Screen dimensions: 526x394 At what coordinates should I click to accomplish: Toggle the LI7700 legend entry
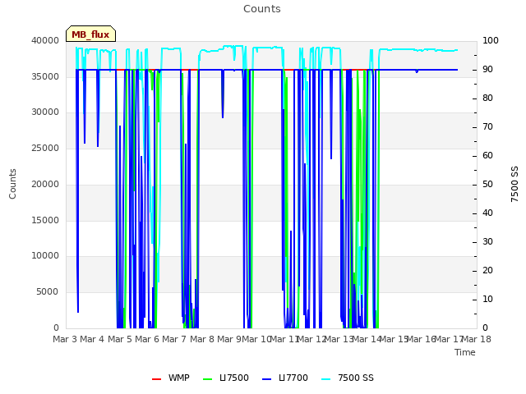[x=285, y=378]
